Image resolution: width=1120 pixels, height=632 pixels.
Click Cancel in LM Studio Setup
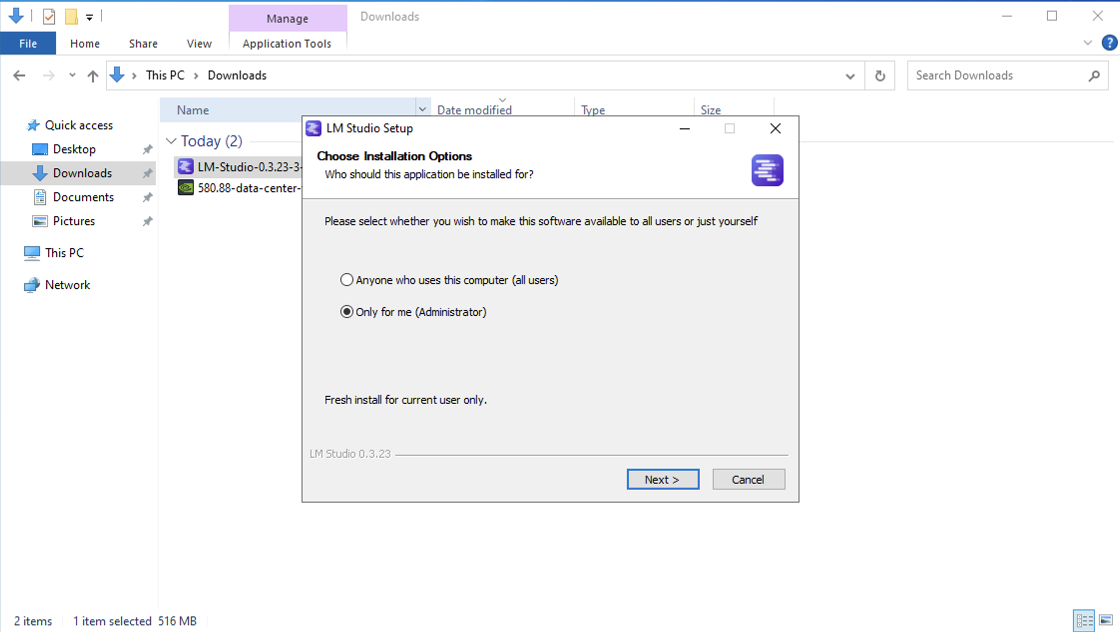pyautogui.click(x=748, y=479)
